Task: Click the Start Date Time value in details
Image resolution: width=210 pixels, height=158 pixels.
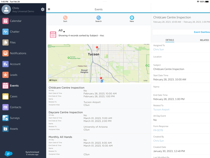Action: (169, 79)
